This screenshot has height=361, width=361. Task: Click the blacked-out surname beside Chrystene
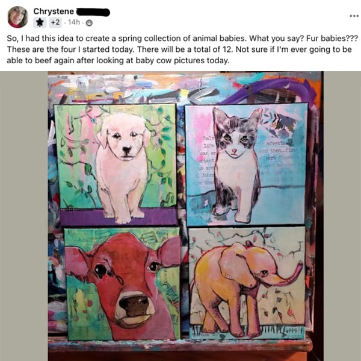tap(93, 12)
